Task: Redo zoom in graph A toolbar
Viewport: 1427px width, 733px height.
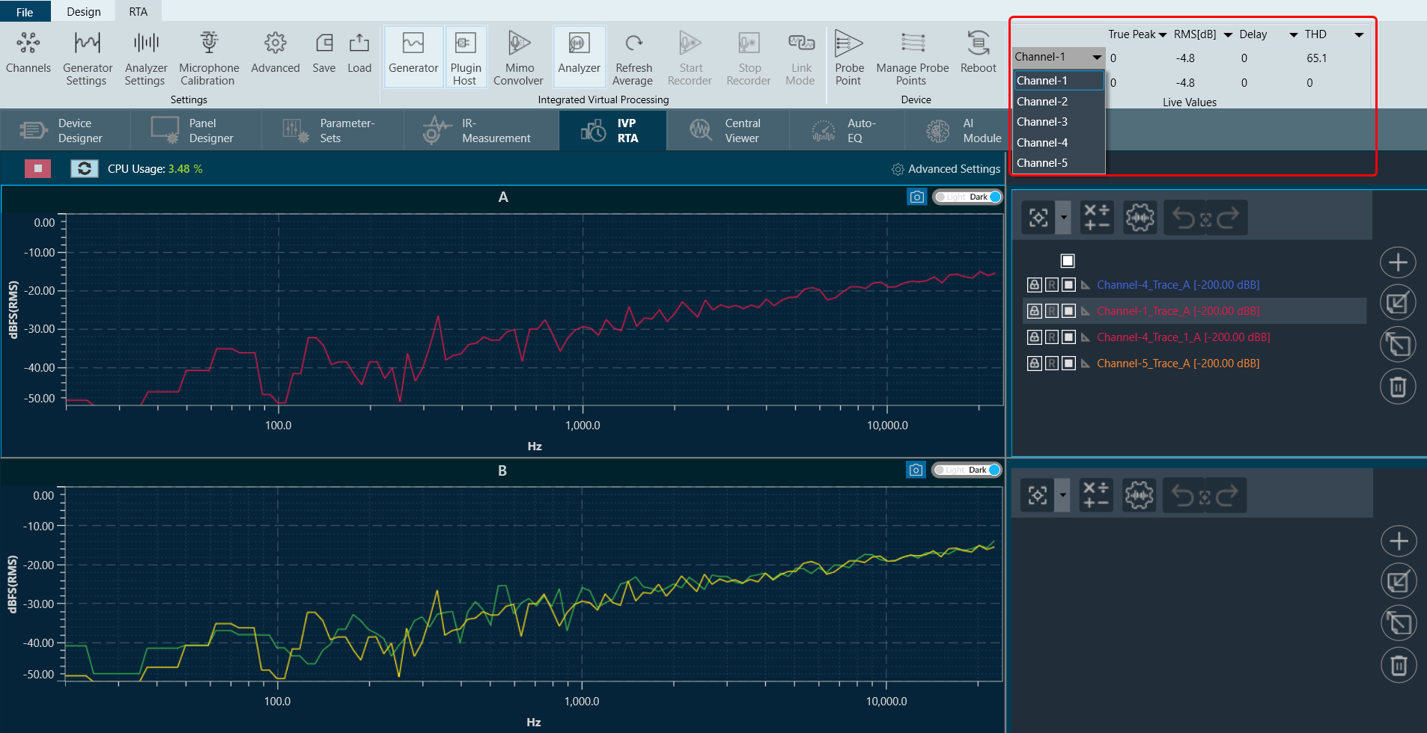Action: pyautogui.click(x=1228, y=218)
